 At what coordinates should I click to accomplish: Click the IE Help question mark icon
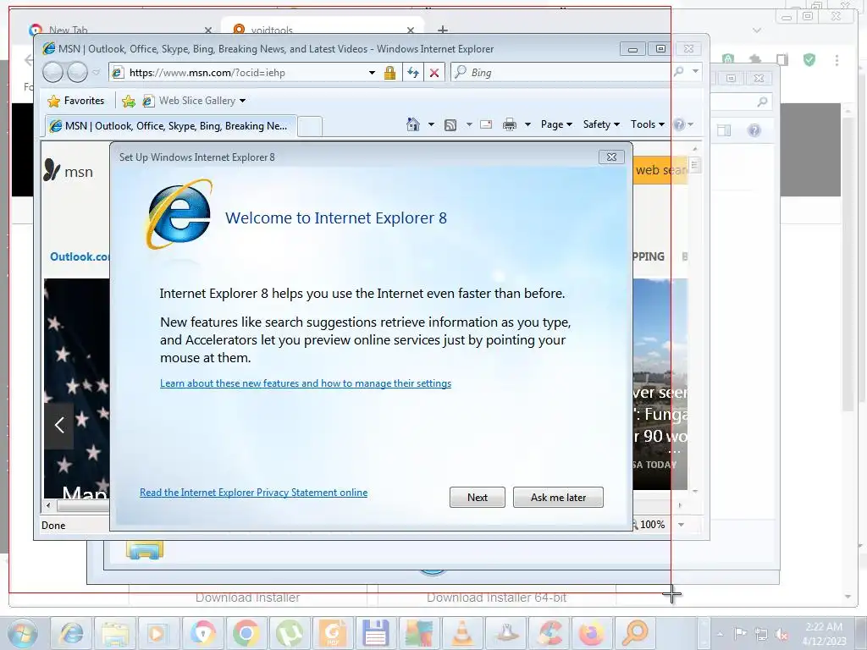click(680, 125)
